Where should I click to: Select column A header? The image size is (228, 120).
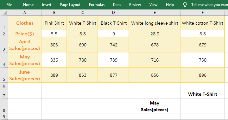tap(25, 13)
